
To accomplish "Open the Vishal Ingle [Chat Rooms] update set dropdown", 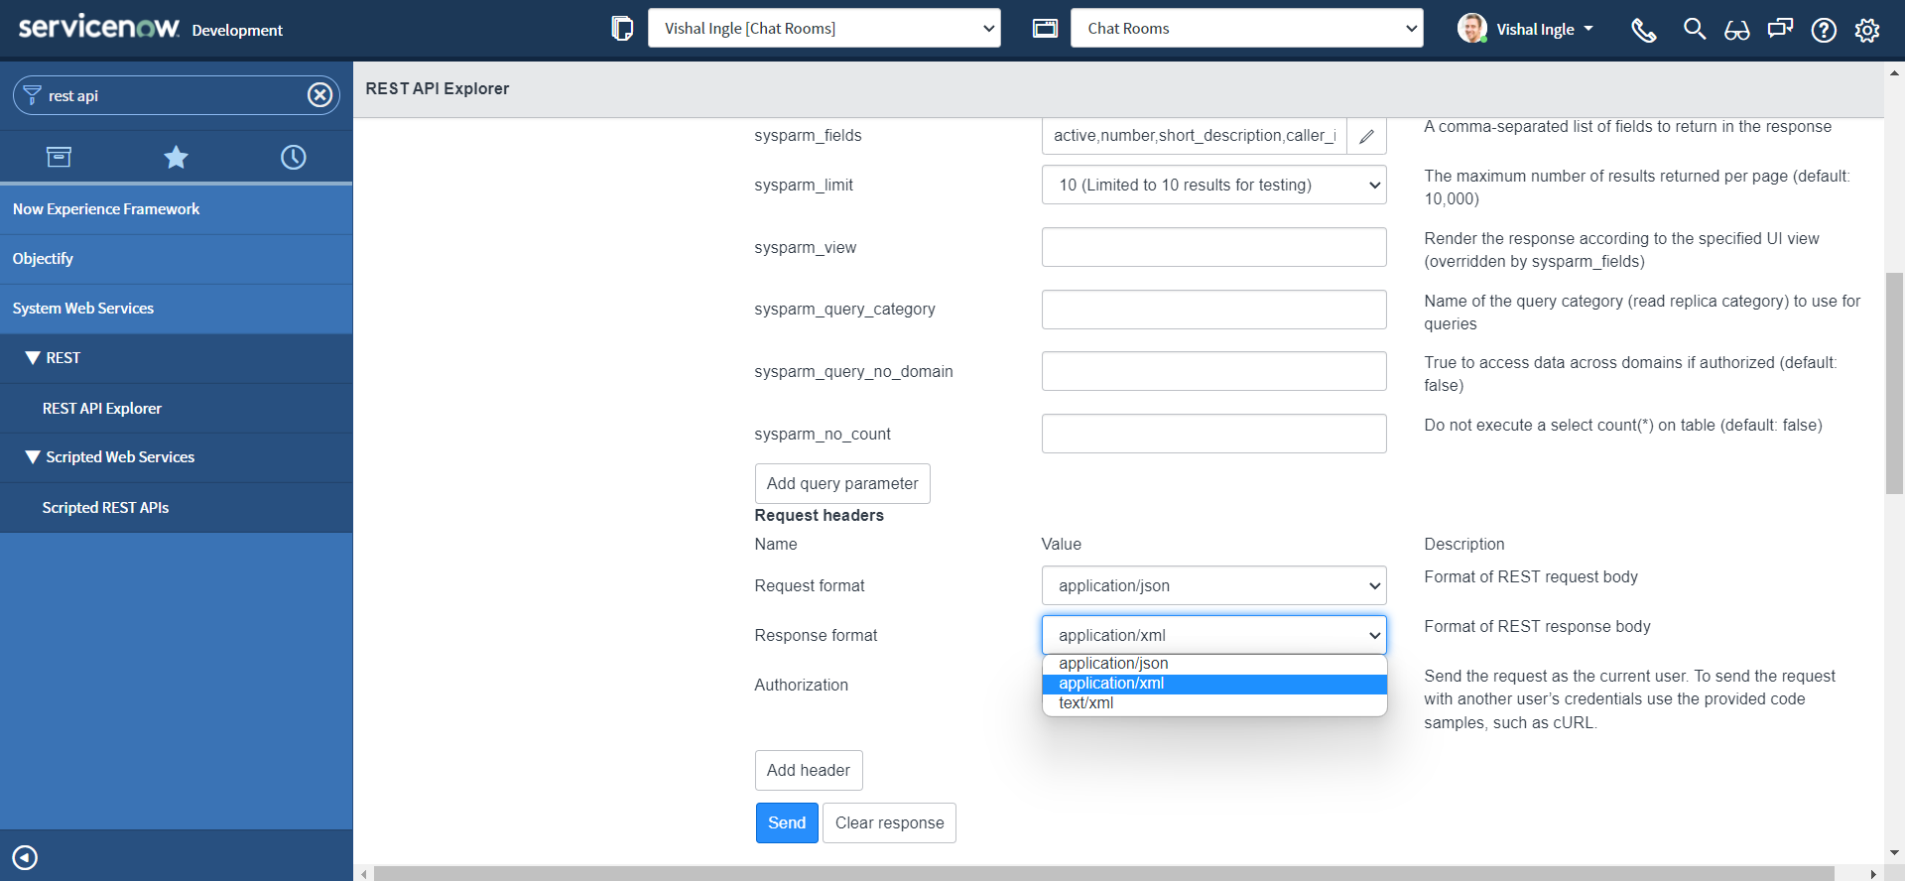I will coord(825,28).
